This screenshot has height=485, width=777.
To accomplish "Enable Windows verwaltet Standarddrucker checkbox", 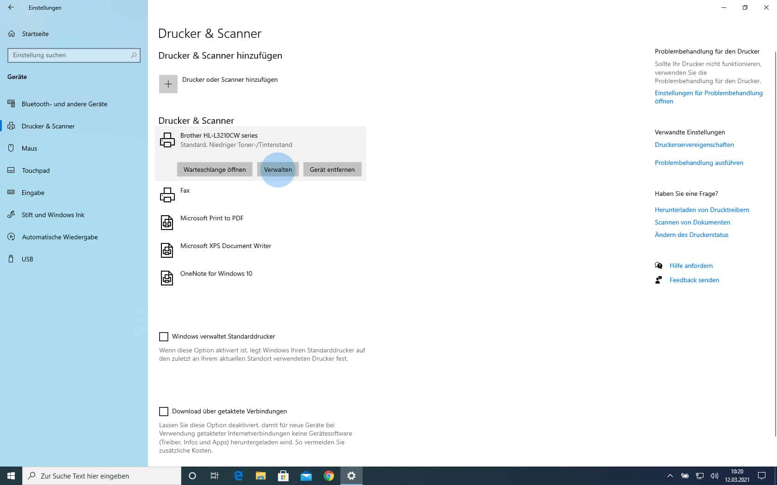I will point(164,336).
